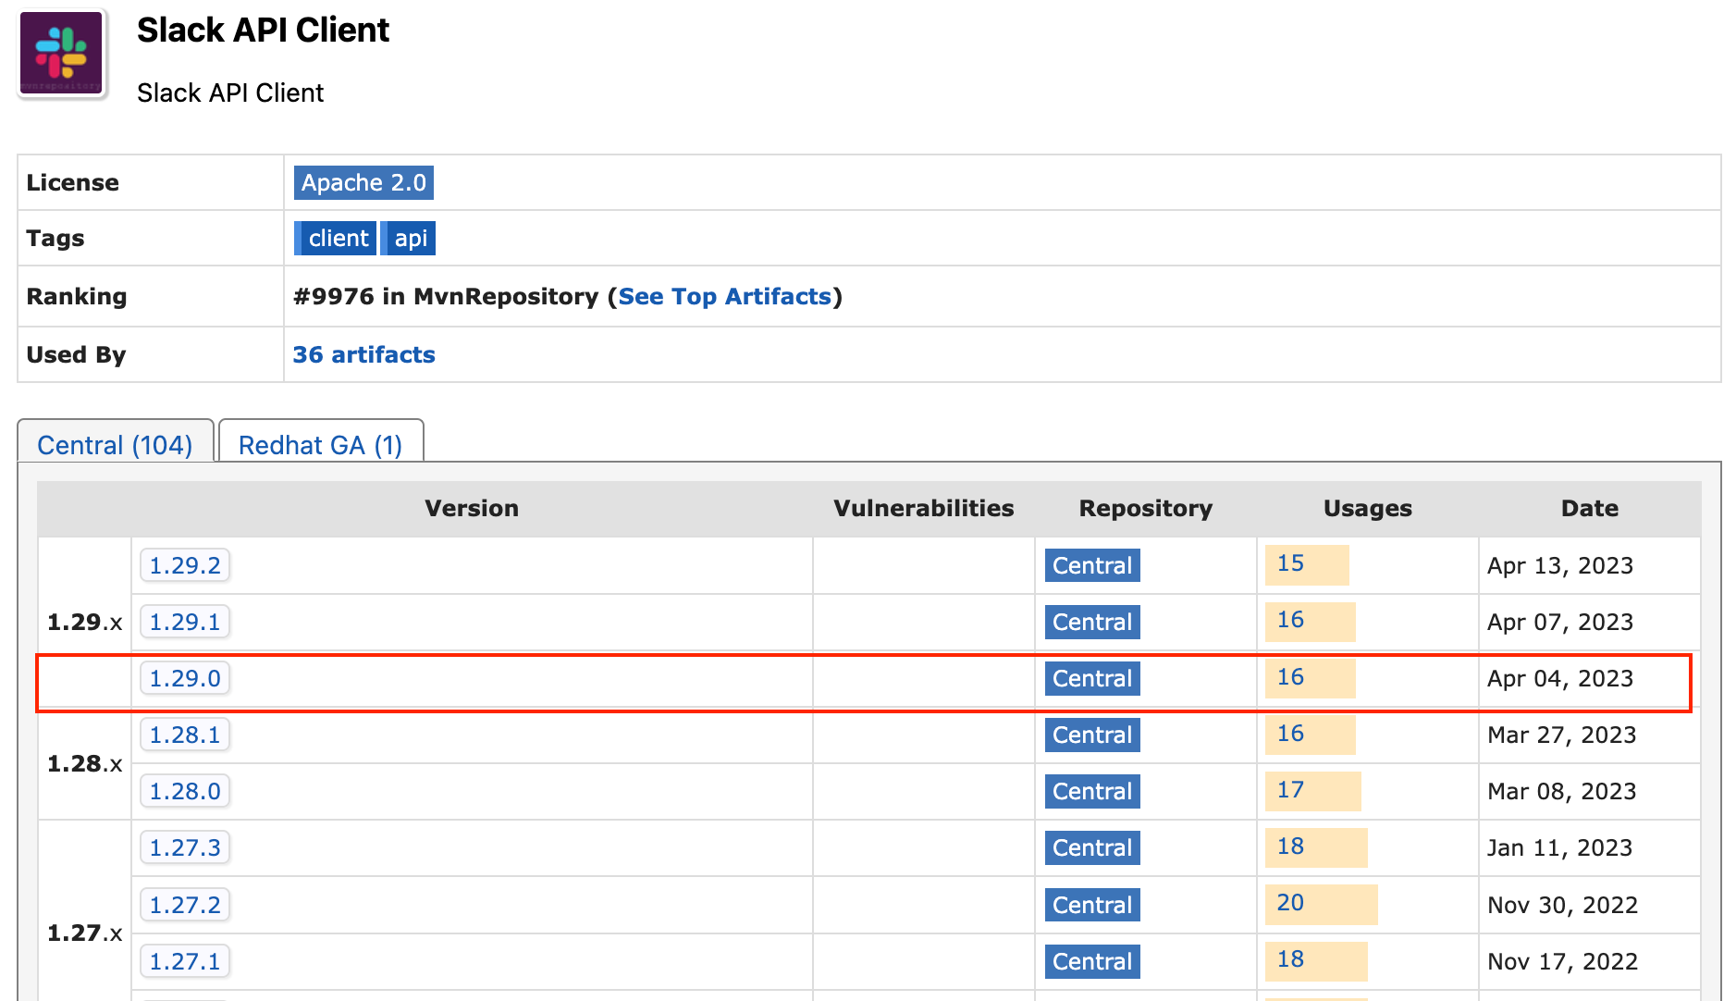Select the date Jan 11, 2023
The width and height of the screenshot is (1724, 1001).
pyautogui.click(x=1560, y=848)
